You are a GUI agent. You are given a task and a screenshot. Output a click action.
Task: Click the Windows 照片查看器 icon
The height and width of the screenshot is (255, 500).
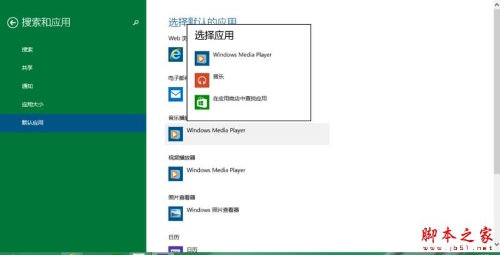176,214
